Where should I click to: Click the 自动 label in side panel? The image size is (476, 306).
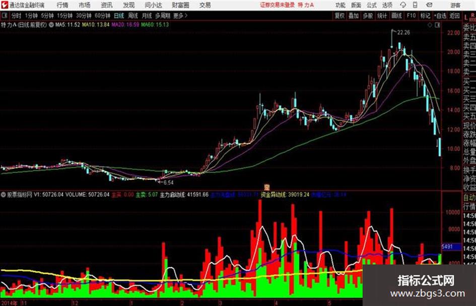[469, 197]
